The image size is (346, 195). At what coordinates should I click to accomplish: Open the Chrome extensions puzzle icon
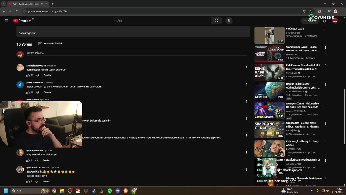(x=319, y=11)
